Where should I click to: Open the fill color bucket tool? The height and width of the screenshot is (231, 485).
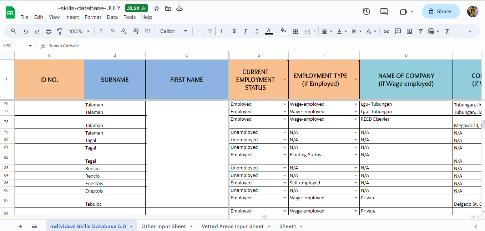[x=283, y=31]
